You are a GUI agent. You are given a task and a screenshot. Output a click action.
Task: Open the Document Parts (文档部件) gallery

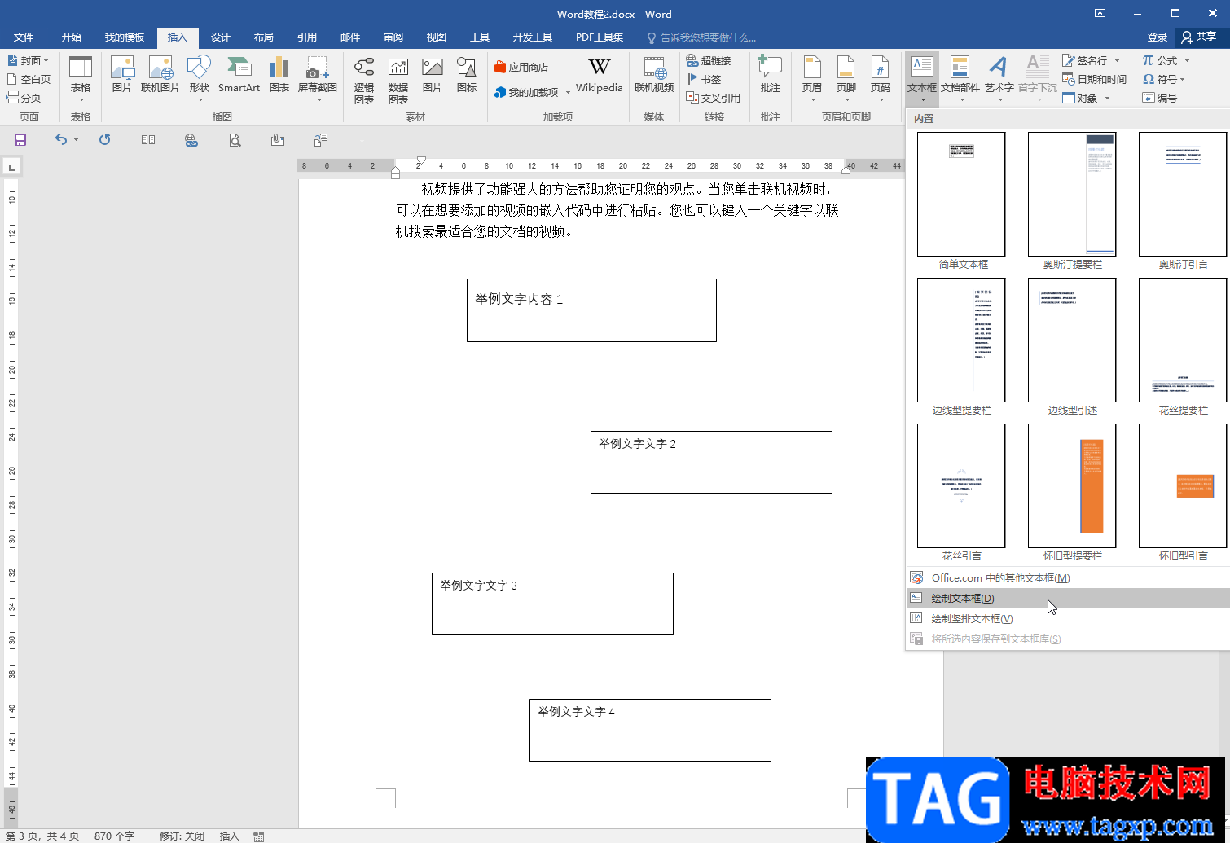click(960, 78)
